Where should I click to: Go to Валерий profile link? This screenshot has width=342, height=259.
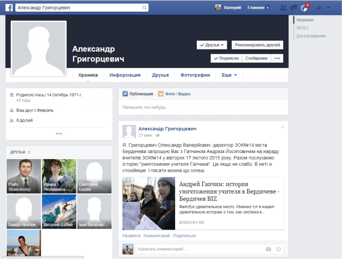click(x=233, y=8)
